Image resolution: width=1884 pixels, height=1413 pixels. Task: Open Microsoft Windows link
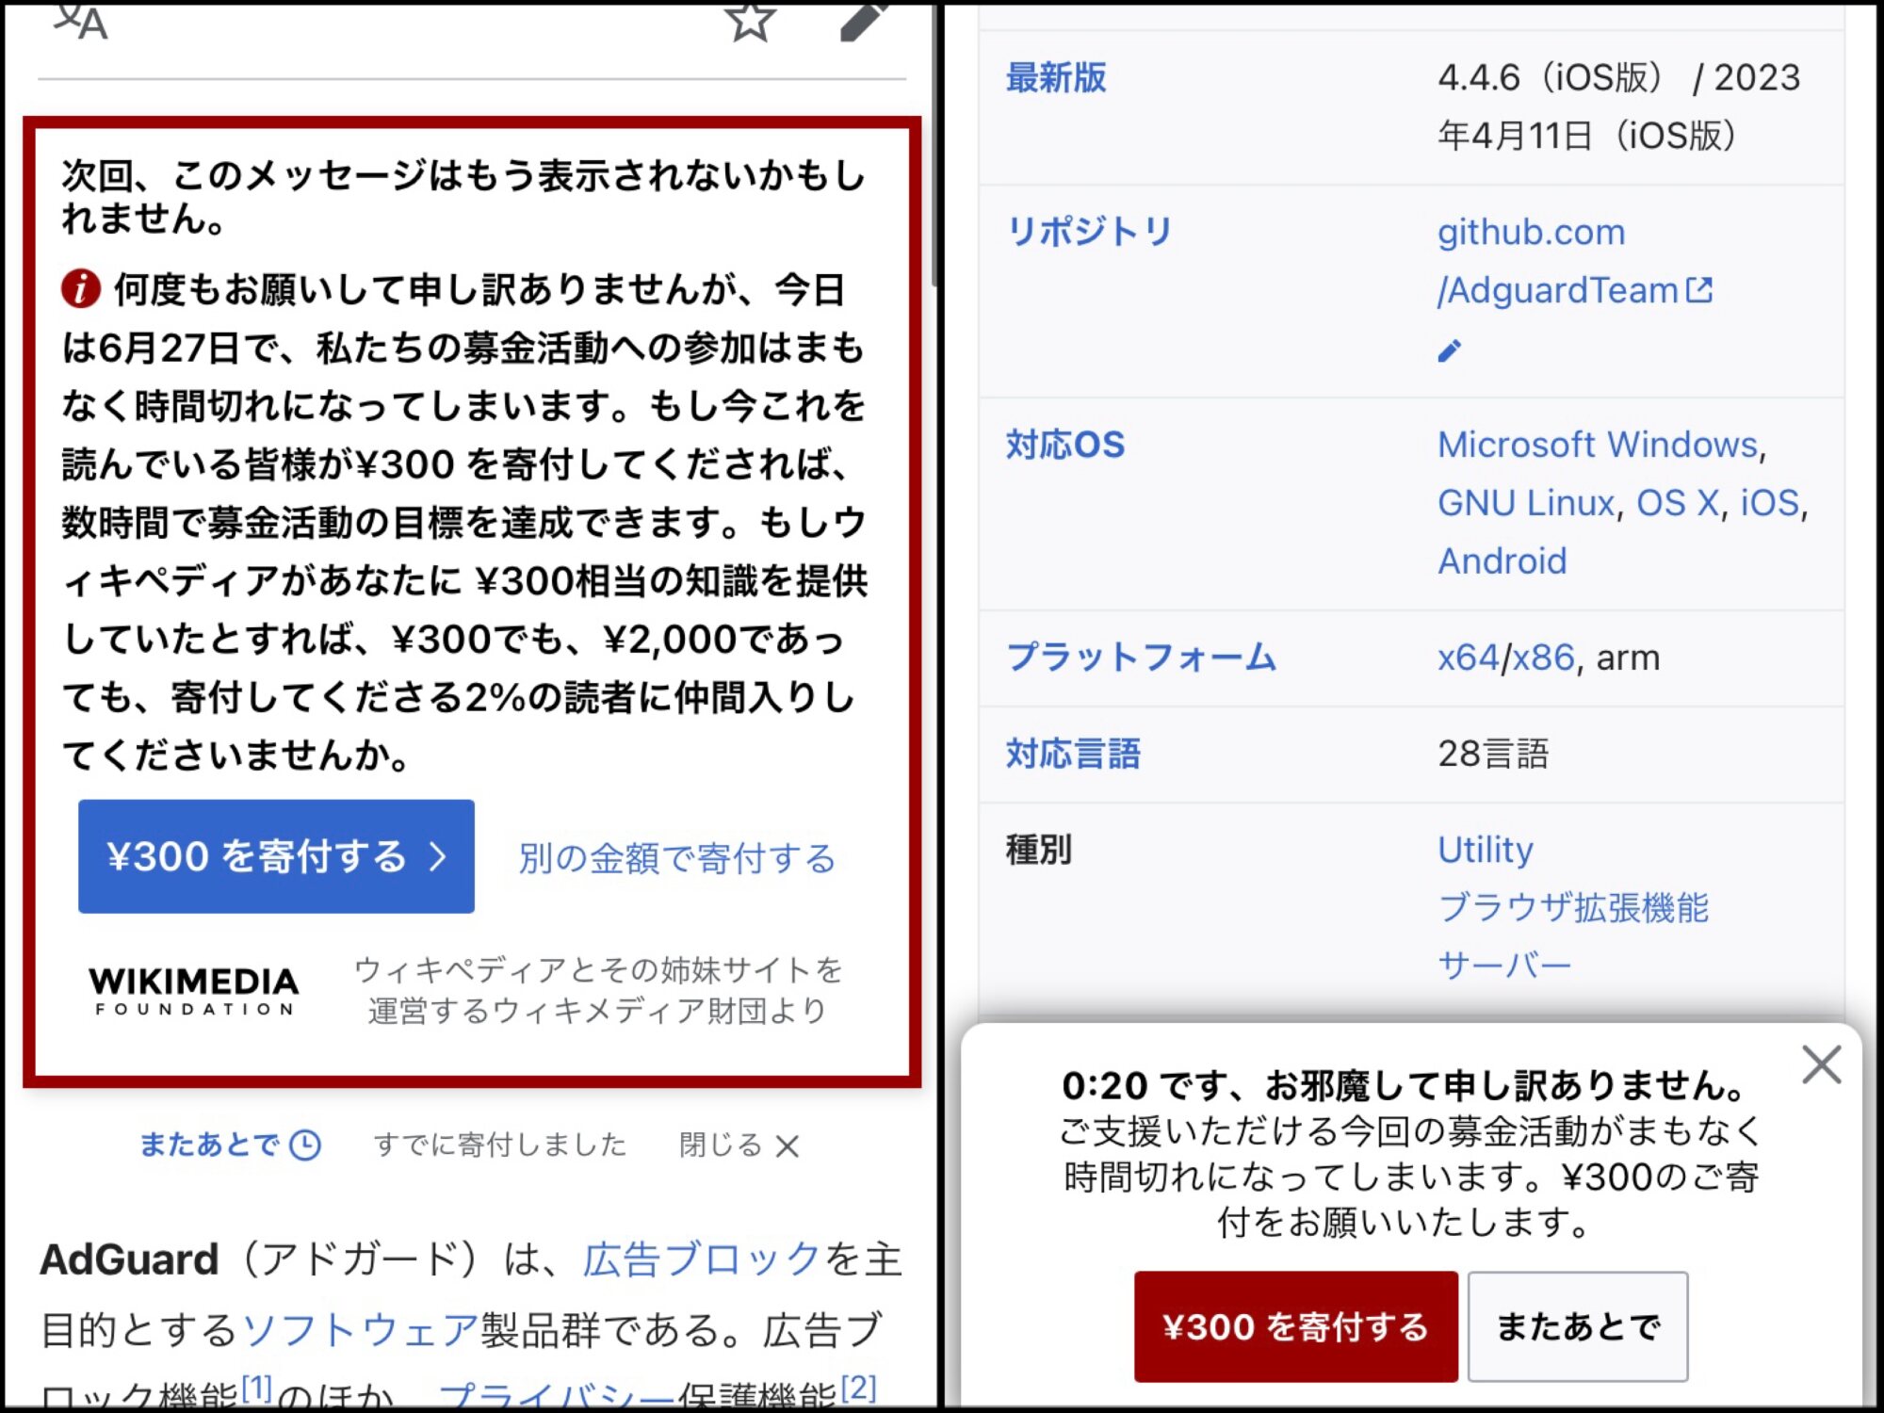click(x=1598, y=444)
